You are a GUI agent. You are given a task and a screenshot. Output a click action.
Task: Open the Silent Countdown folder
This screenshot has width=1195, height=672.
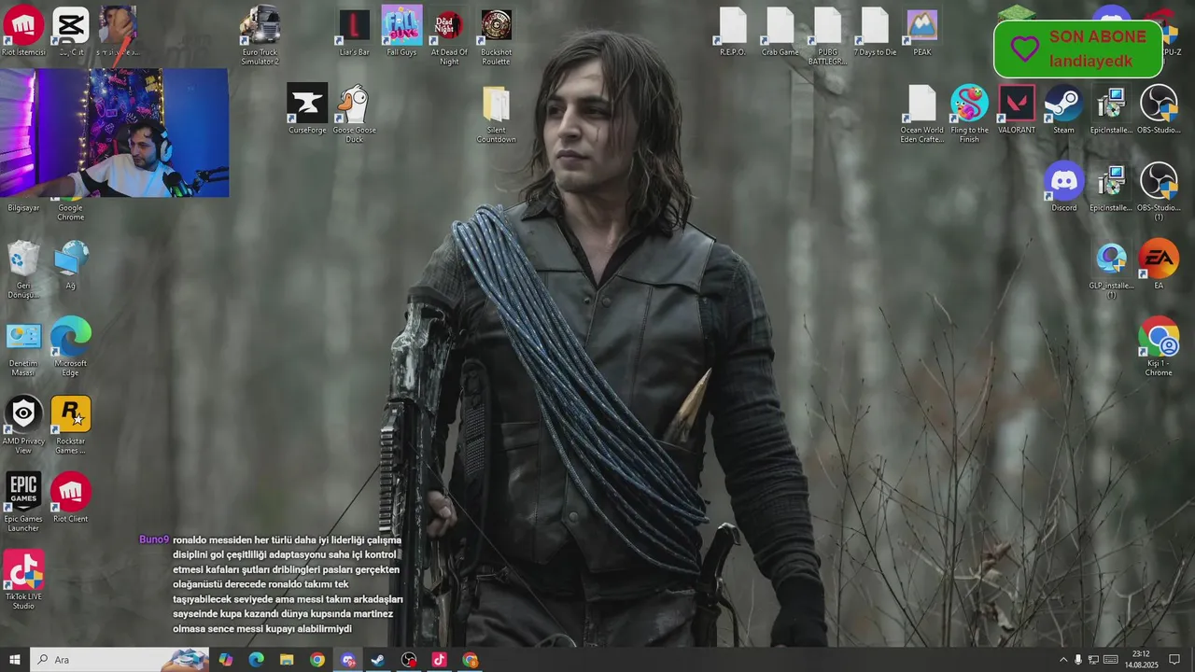(x=496, y=114)
